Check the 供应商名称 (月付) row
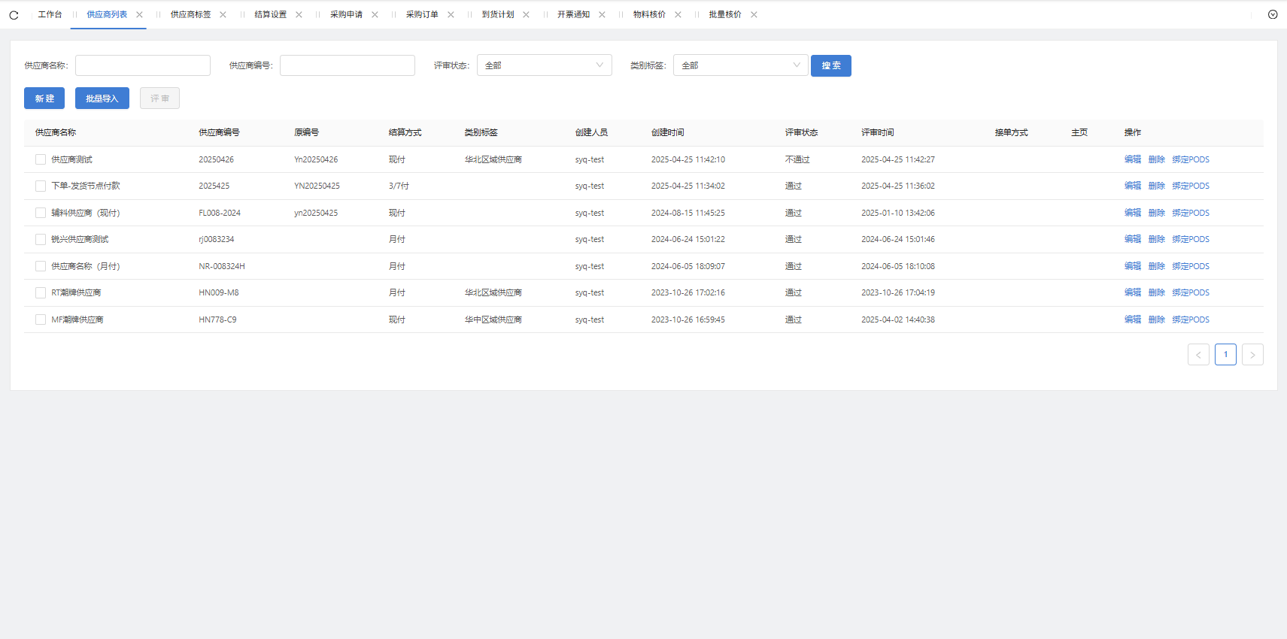The image size is (1287, 639). click(x=41, y=266)
